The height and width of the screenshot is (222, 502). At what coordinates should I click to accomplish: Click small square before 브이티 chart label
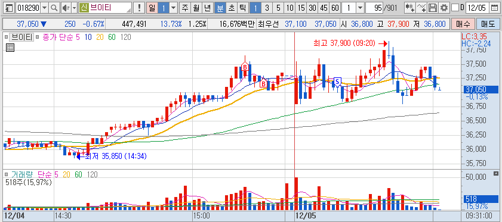click(7, 37)
